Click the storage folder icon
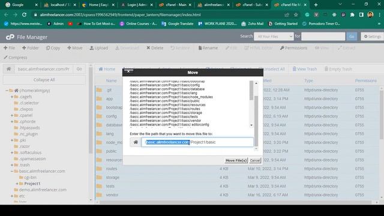 click(x=99, y=178)
